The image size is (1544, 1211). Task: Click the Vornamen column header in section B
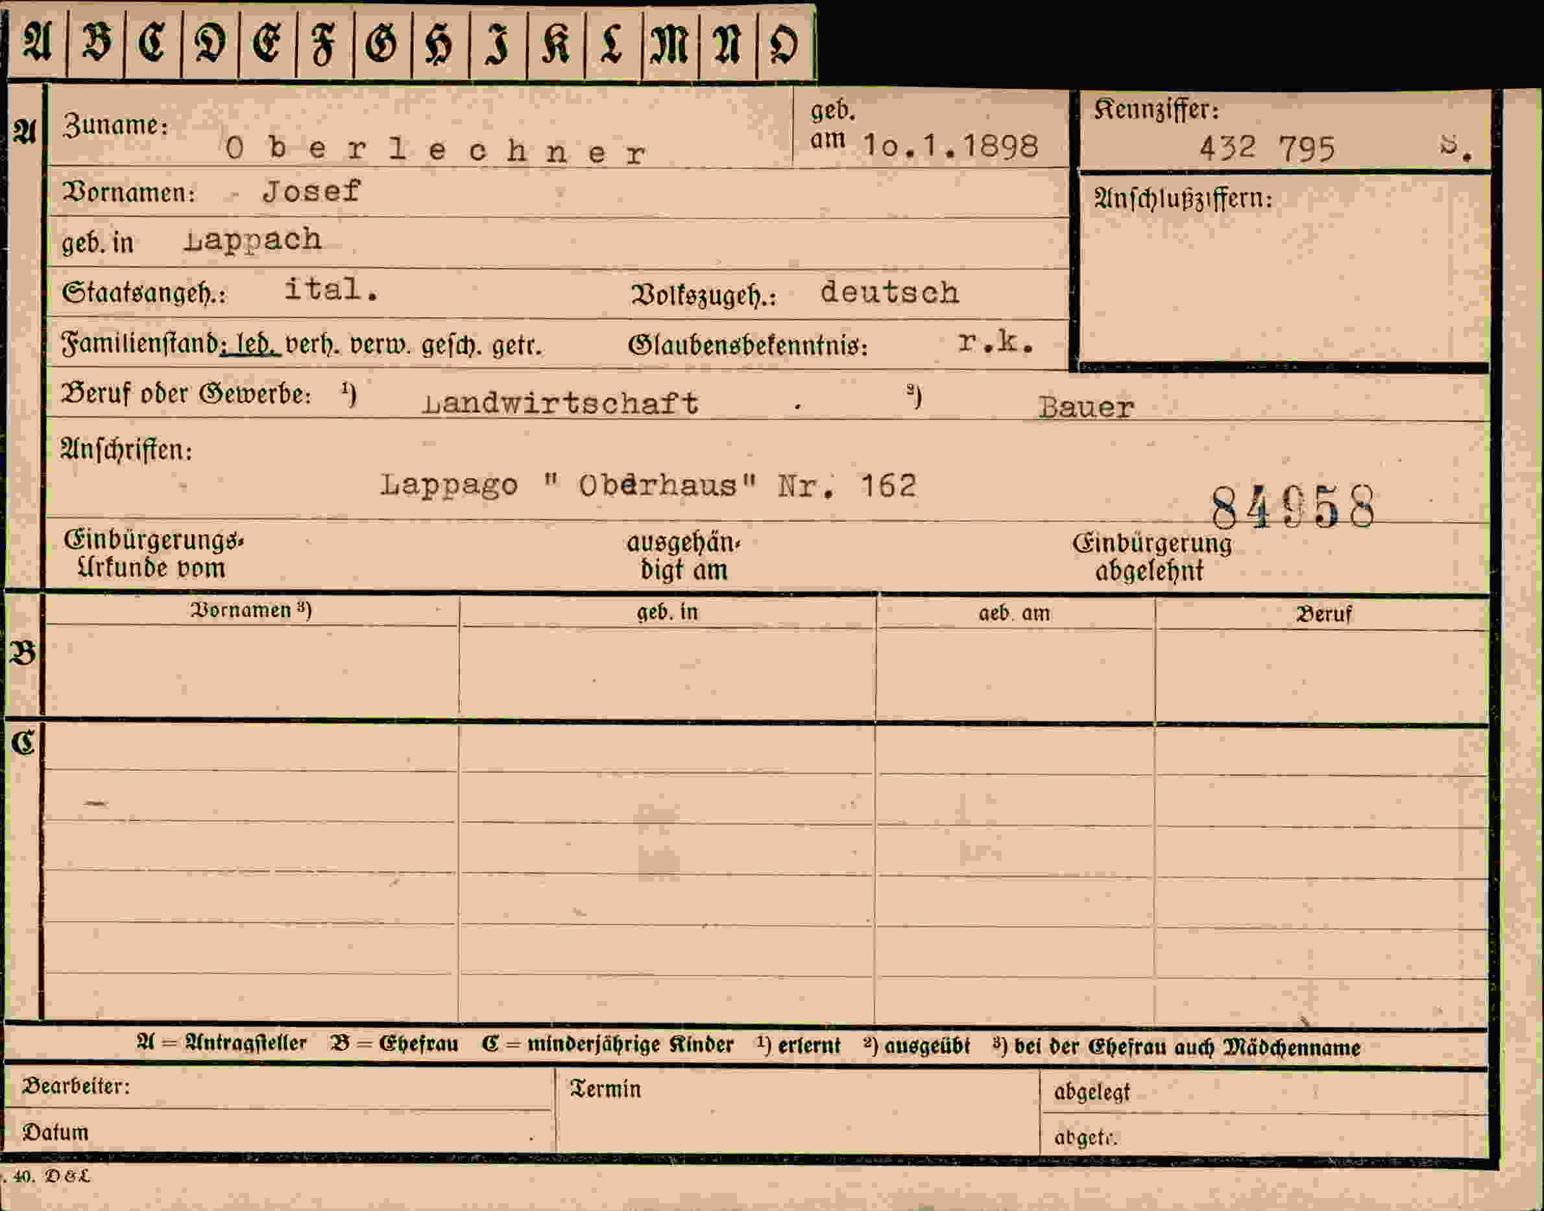click(251, 610)
